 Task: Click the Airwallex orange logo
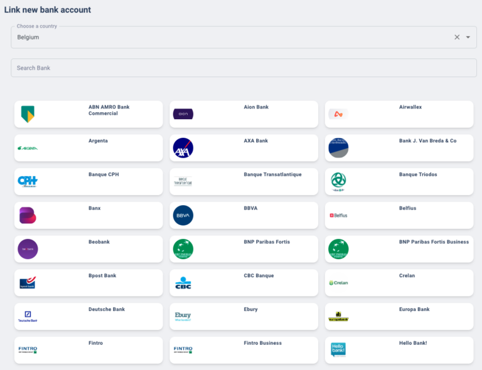pyautogui.click(x=338, y=114)
